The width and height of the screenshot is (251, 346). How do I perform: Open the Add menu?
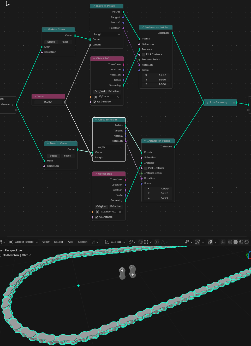[x=70, y=242]
